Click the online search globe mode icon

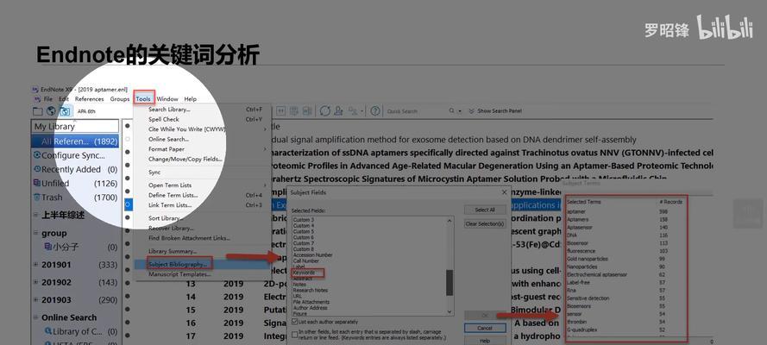pyautogui.click(x=51, y=111)
